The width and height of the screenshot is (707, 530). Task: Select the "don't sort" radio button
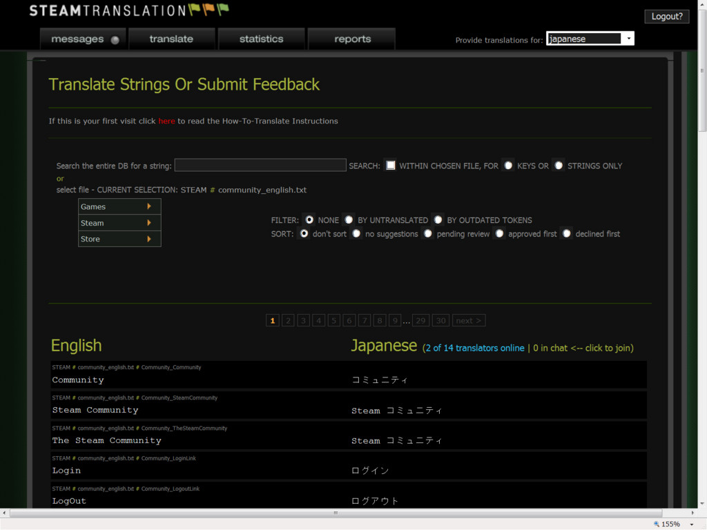(304, 233)
